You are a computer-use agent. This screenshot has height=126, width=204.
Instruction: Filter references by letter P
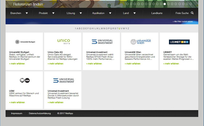pos(109,29)
